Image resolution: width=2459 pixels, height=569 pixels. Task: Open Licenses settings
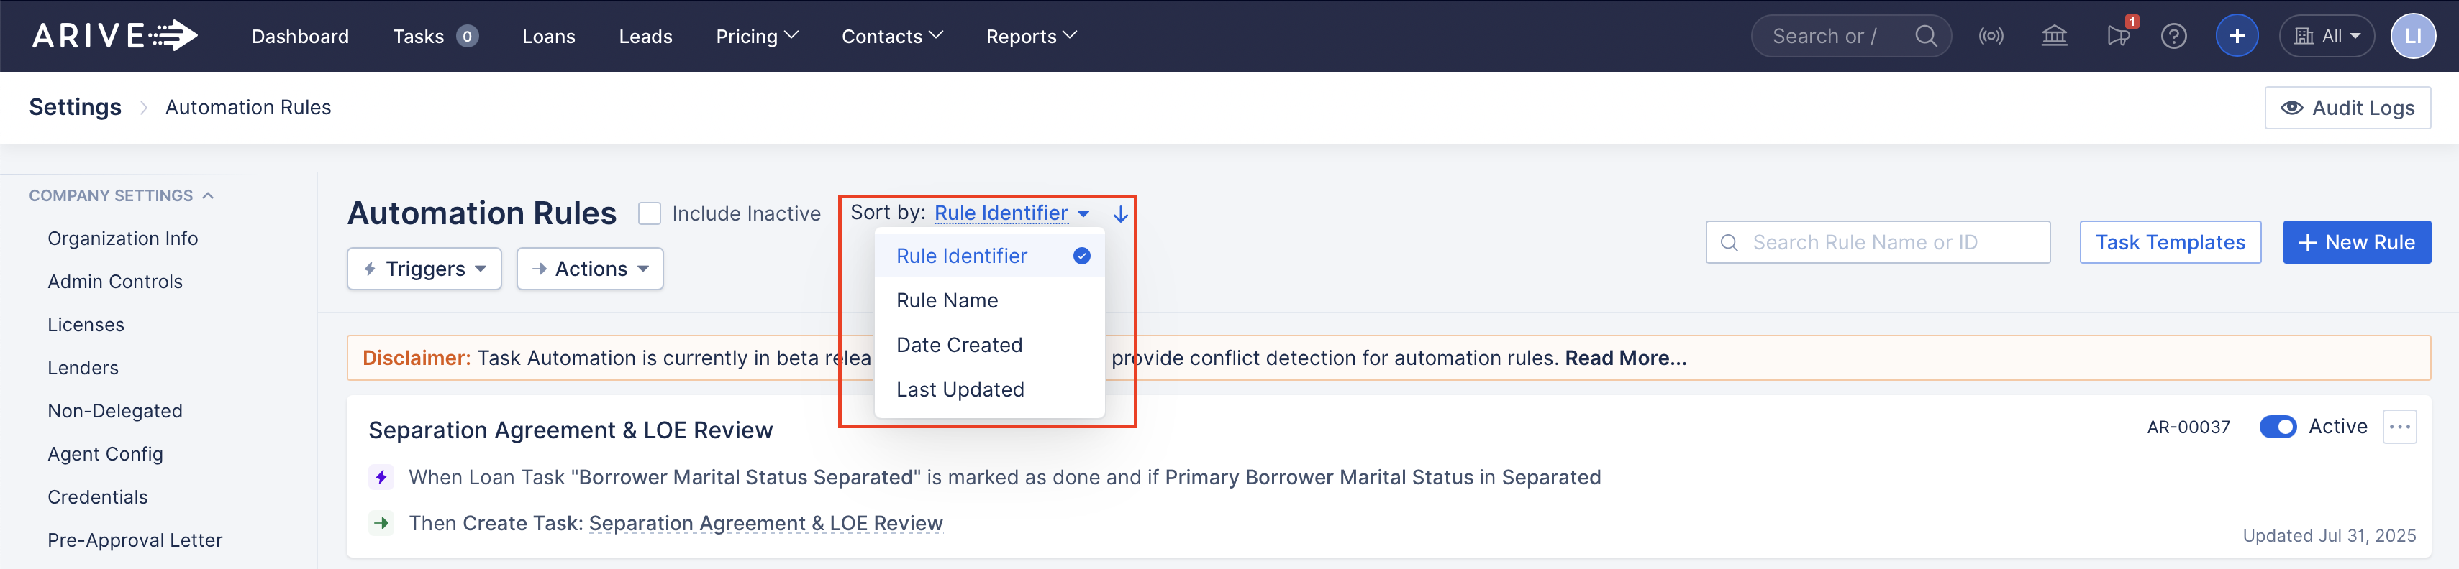pos(86,325)
